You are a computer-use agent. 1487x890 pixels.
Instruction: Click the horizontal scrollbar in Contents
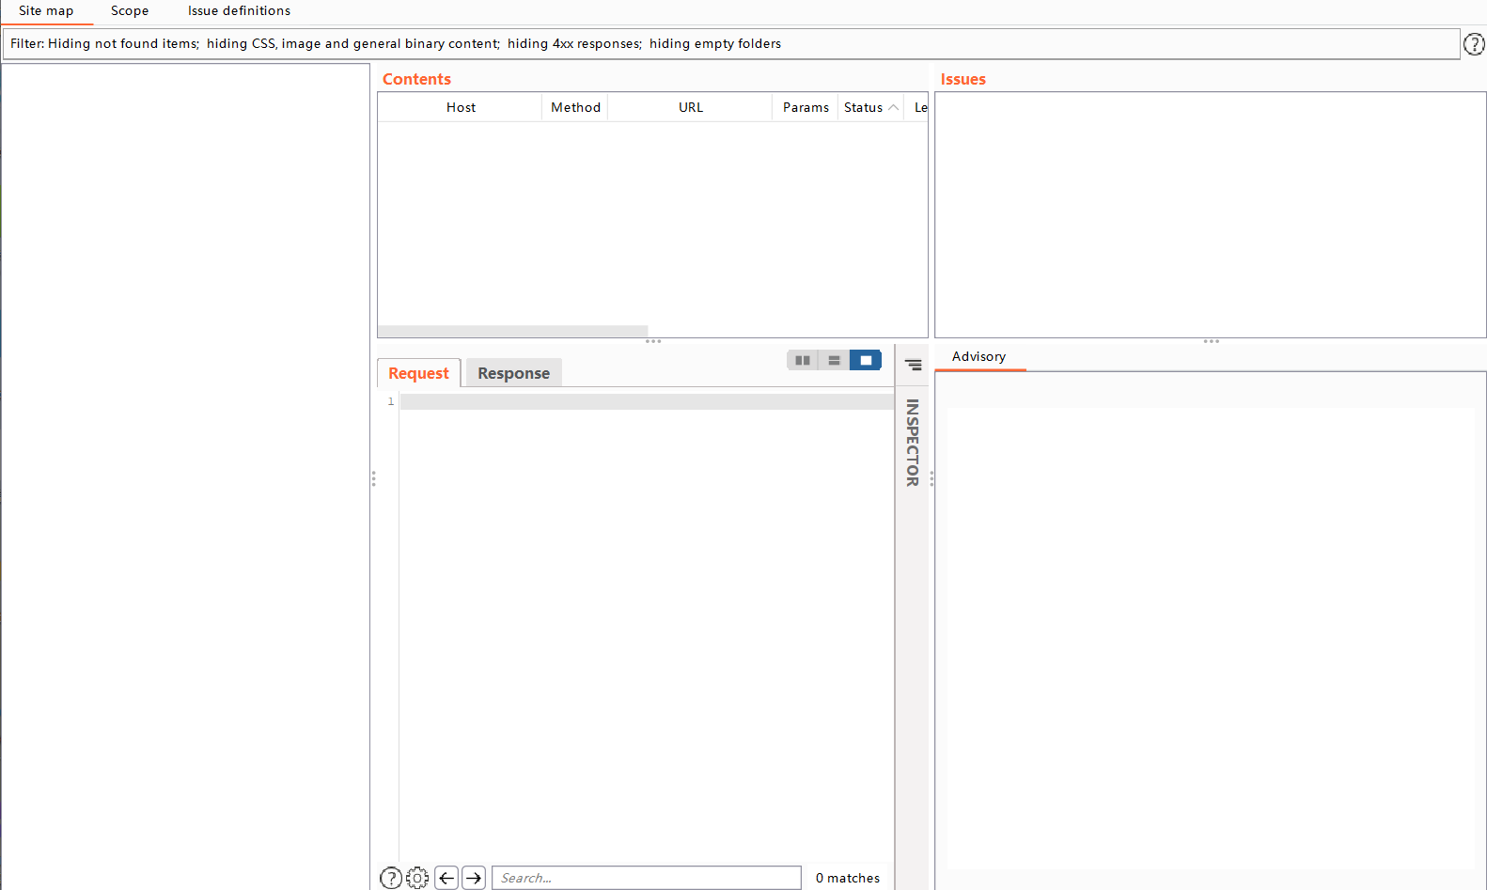[x=512, y=331]
